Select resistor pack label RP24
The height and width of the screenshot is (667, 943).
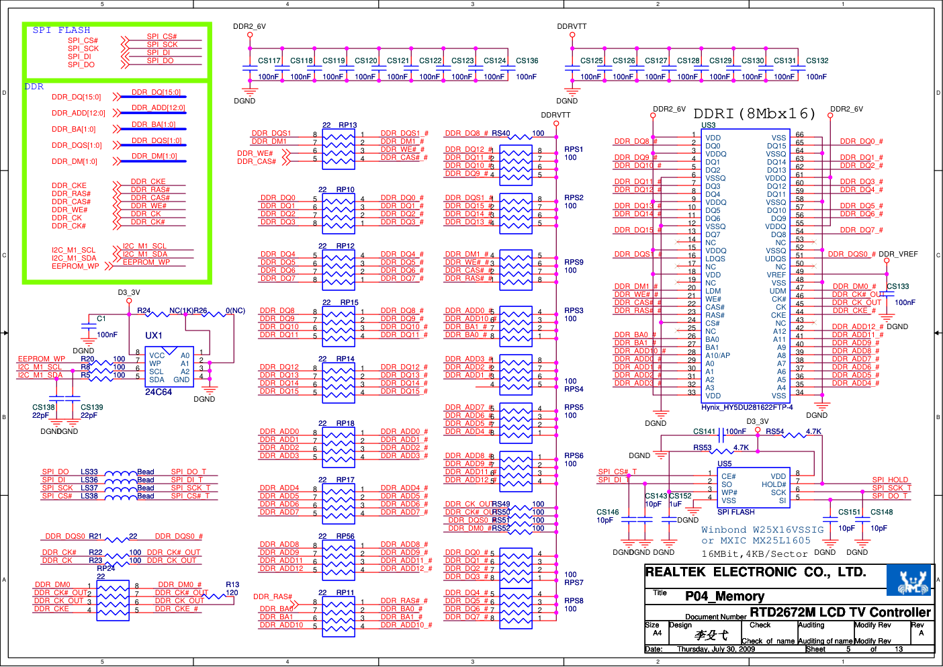tap(106, 568)
